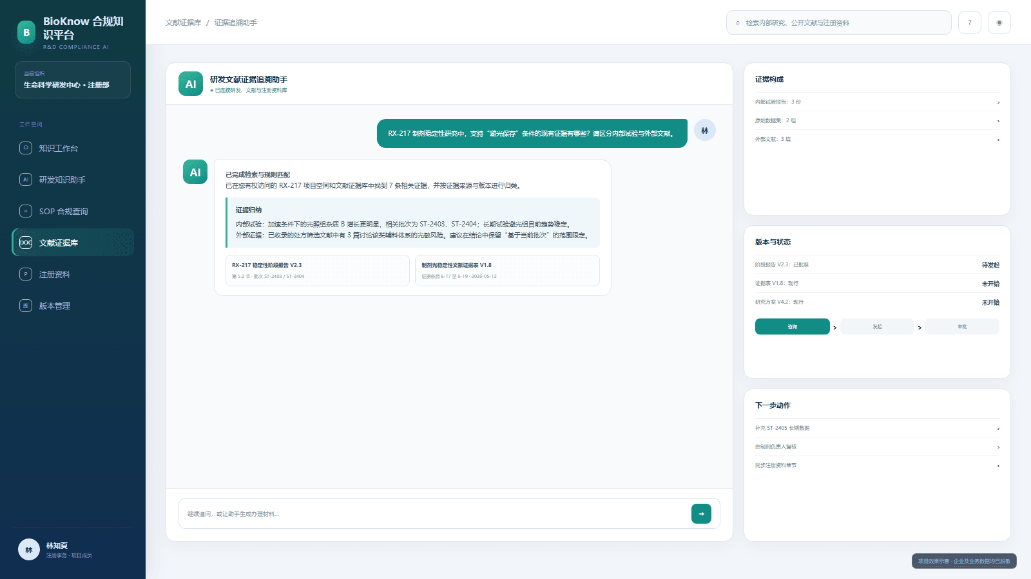Click the 继续追问 chat input box
Viewport: 1031px width, 579px height.
pyautogui.click(x=434, y=513)
